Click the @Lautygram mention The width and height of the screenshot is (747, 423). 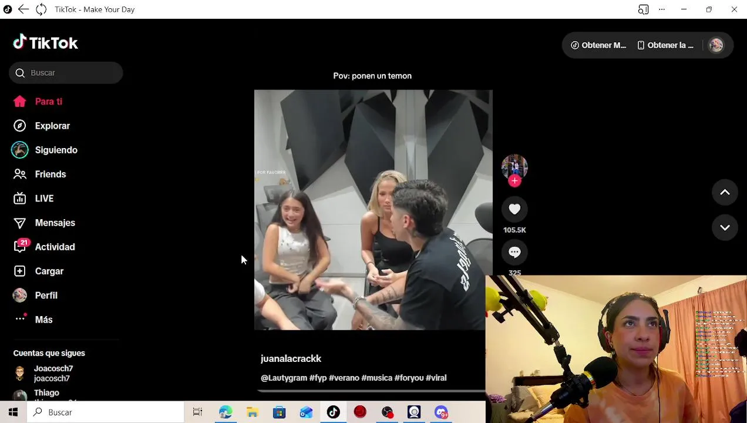point(284,378)
